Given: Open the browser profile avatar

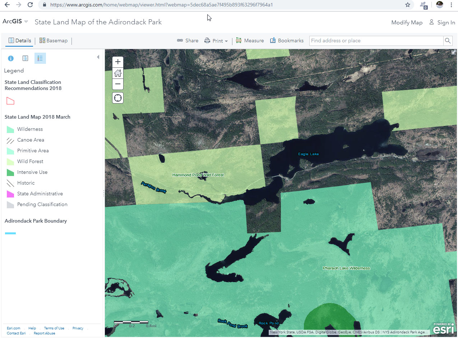Looking at the screenshot, I should (x=439, y=5).
